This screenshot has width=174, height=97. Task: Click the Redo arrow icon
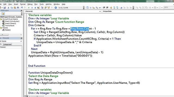pyautogui.click(x=25, y=8)
